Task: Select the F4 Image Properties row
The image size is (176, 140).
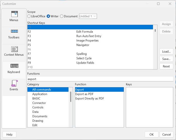Action: click(90, 41)
